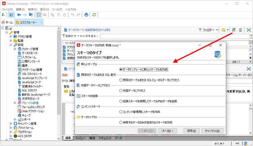Switch to the ホーム tab
The image size is (253, 146).
pos(7,23)
